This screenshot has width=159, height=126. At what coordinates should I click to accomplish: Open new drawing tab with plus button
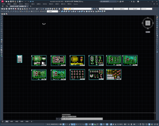click(30, 6)
